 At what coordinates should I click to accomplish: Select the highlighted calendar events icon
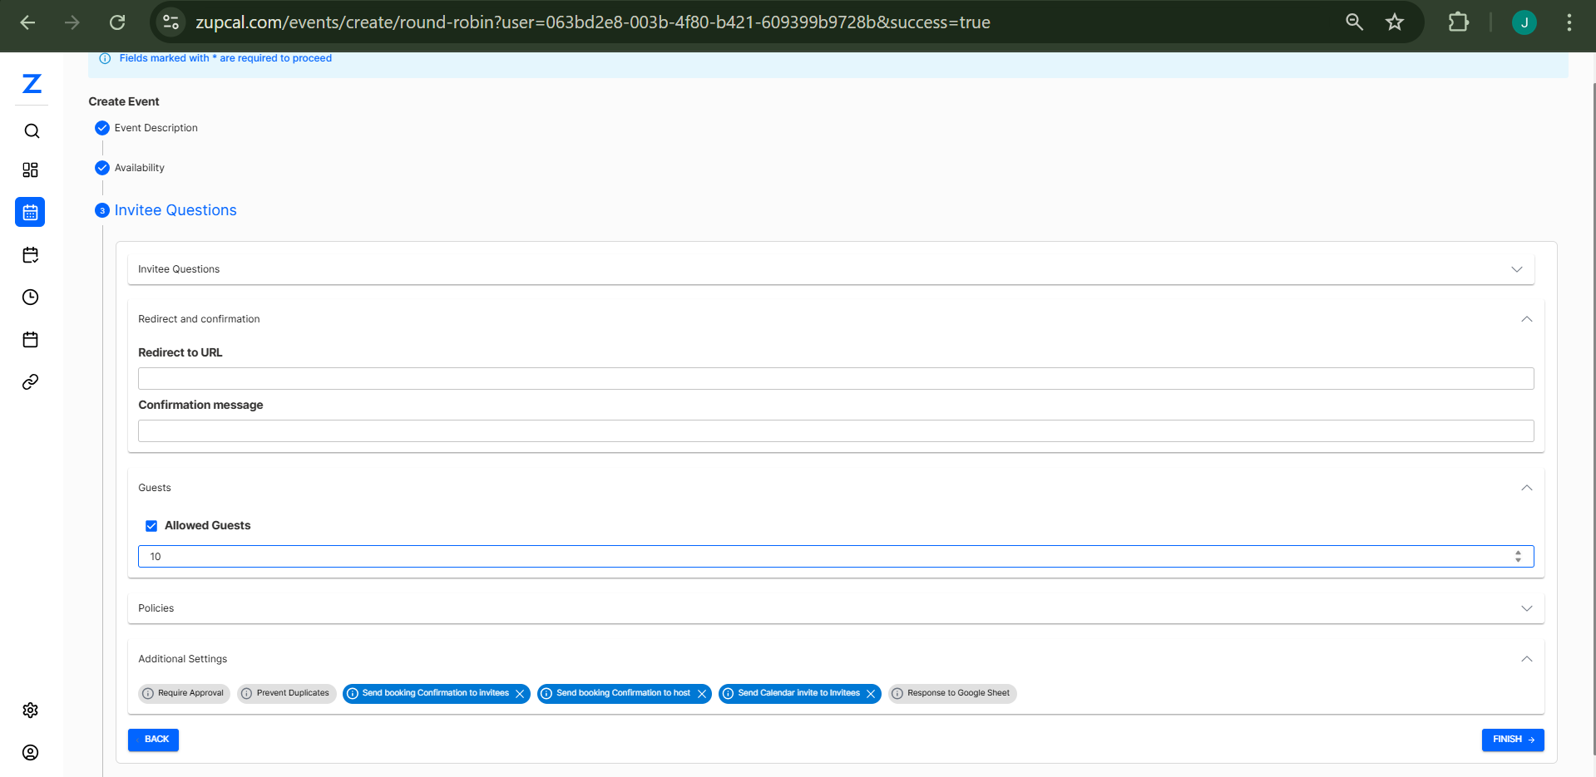click(30, 212)
